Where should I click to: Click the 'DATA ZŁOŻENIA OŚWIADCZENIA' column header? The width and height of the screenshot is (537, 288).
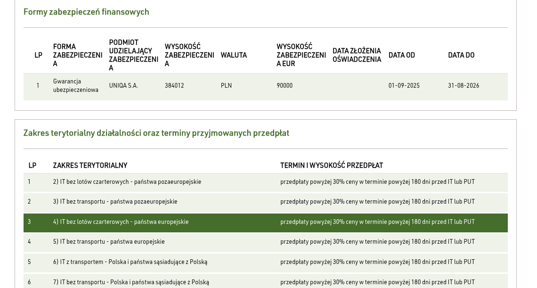point(357,55)
